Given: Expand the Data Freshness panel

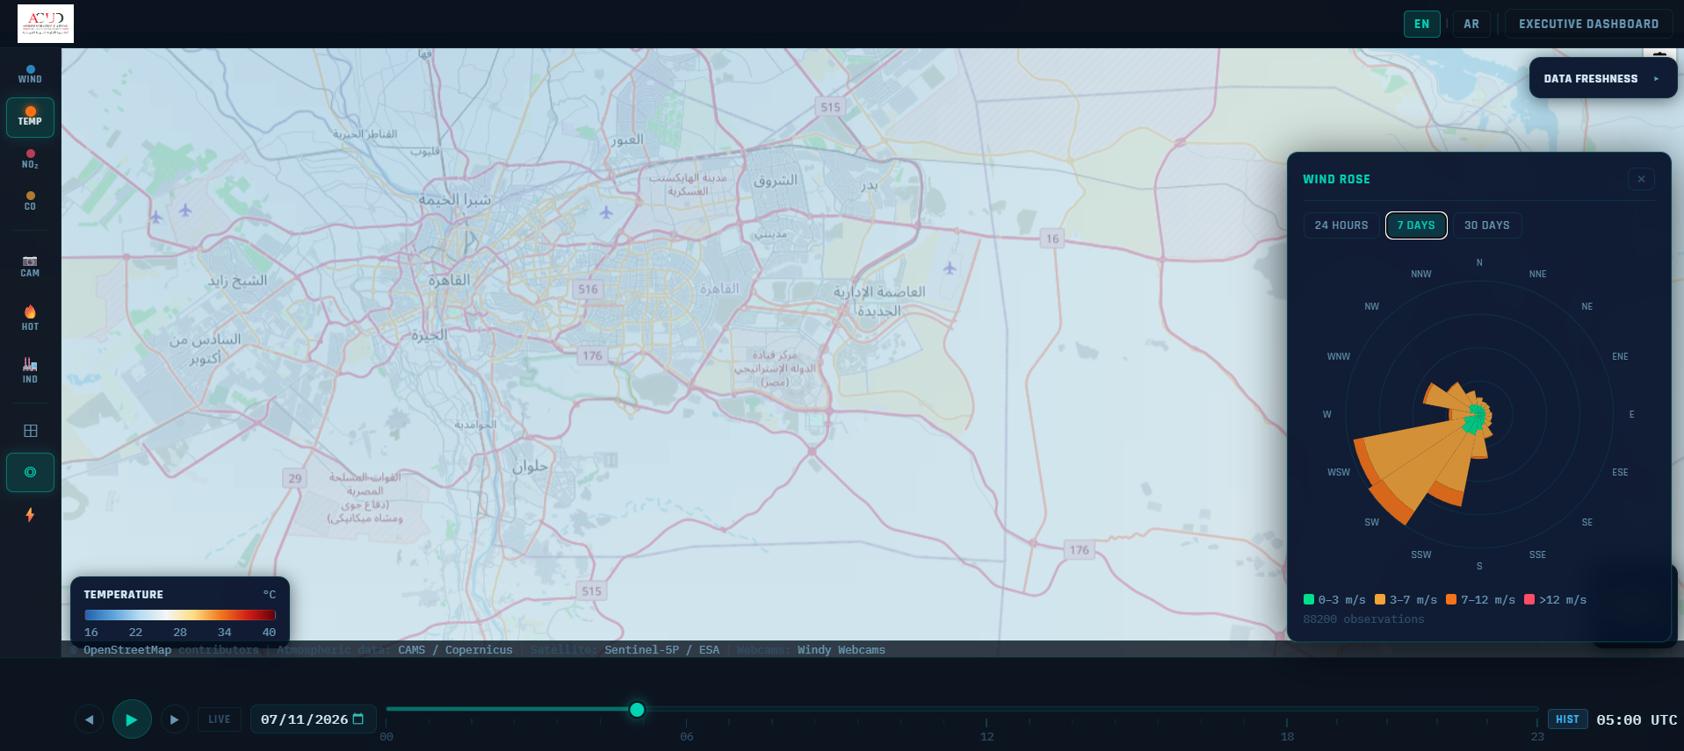Looking at the screenshot, I should coord(1603,78).
